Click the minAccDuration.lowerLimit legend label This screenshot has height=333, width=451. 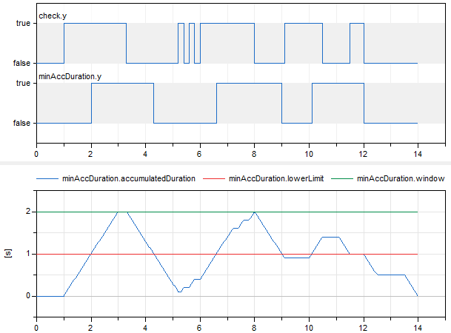(275, 178)
